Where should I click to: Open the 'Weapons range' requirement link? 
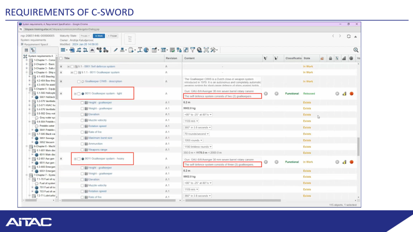(x=97, y=150)
